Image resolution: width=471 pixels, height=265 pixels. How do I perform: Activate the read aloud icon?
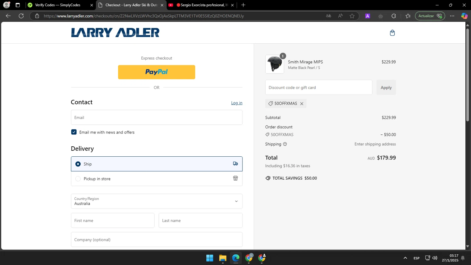pos(340,16)
